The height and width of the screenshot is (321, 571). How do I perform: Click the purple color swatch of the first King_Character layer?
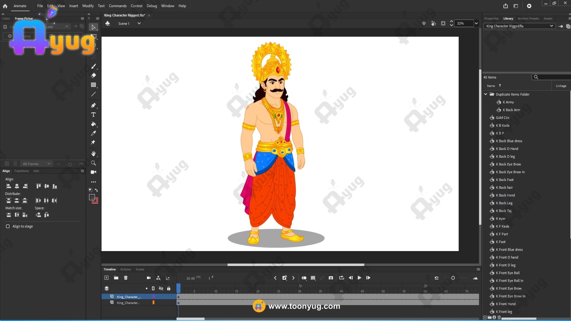point(153,296)
